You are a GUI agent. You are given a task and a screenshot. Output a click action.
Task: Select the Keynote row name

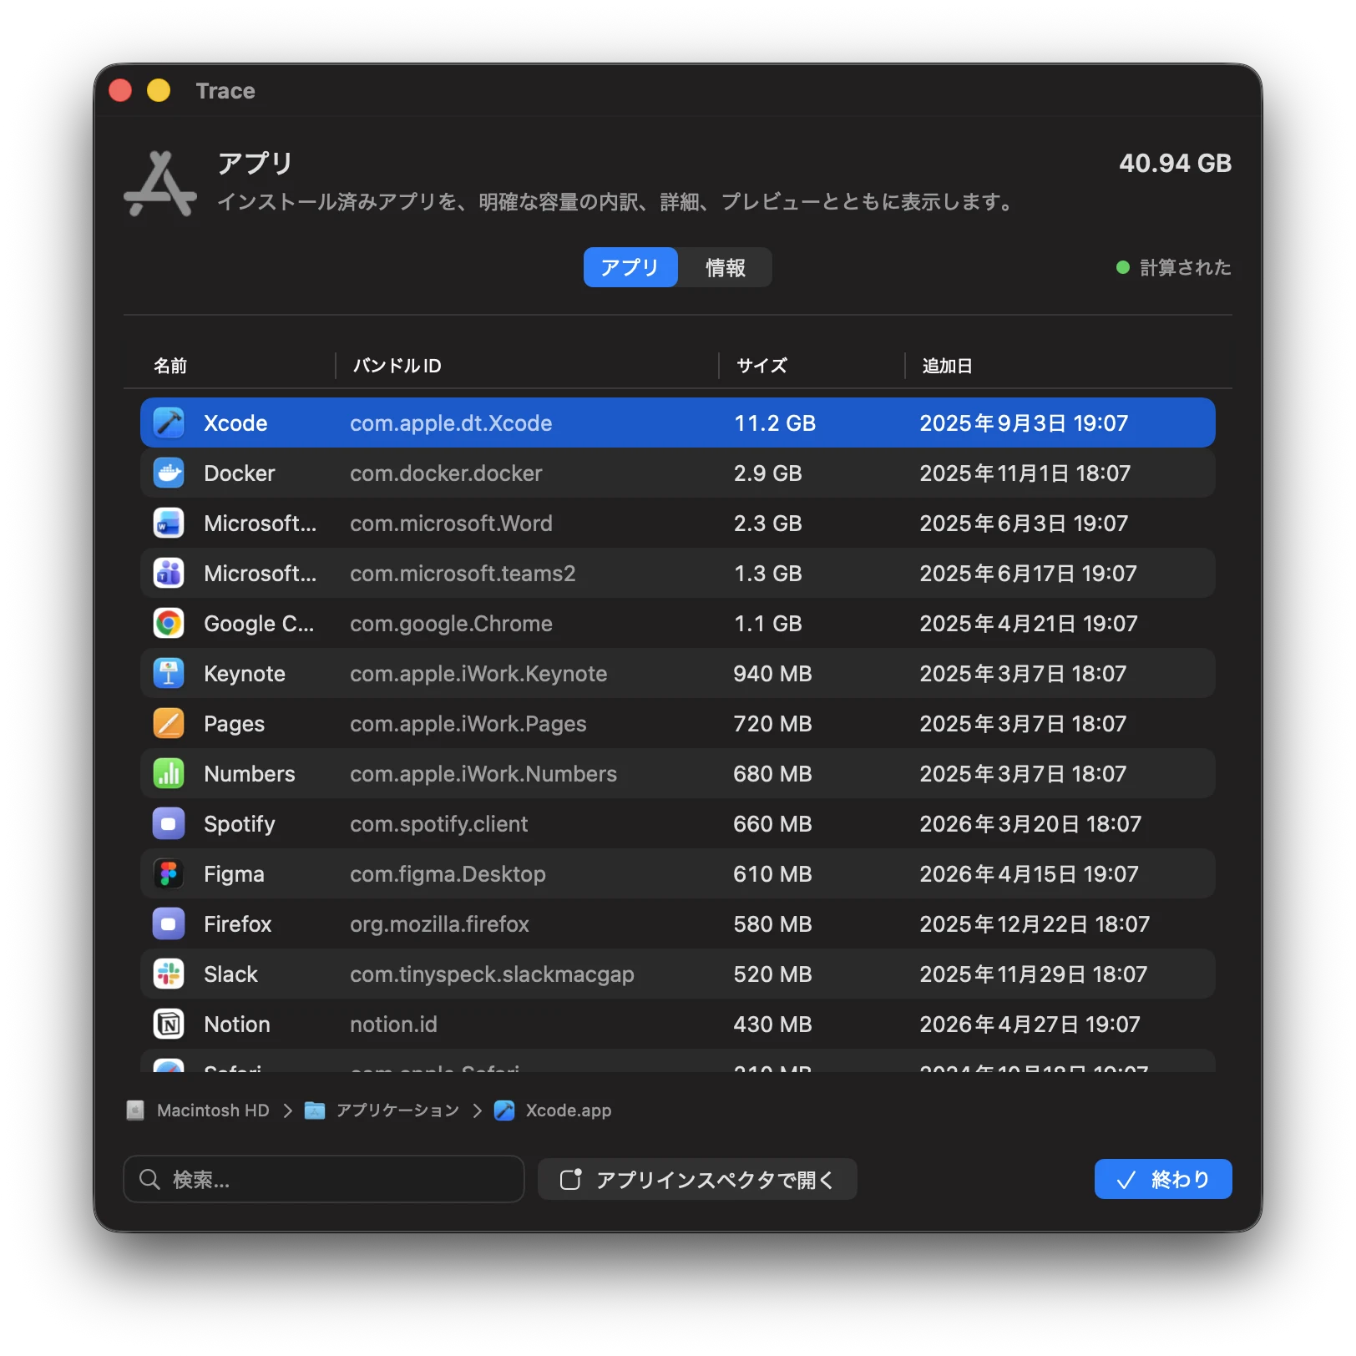click(x=245, y=674)
